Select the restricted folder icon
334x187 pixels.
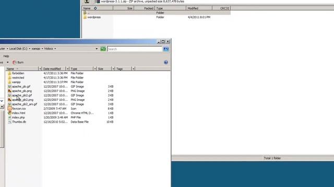point(9,77)
